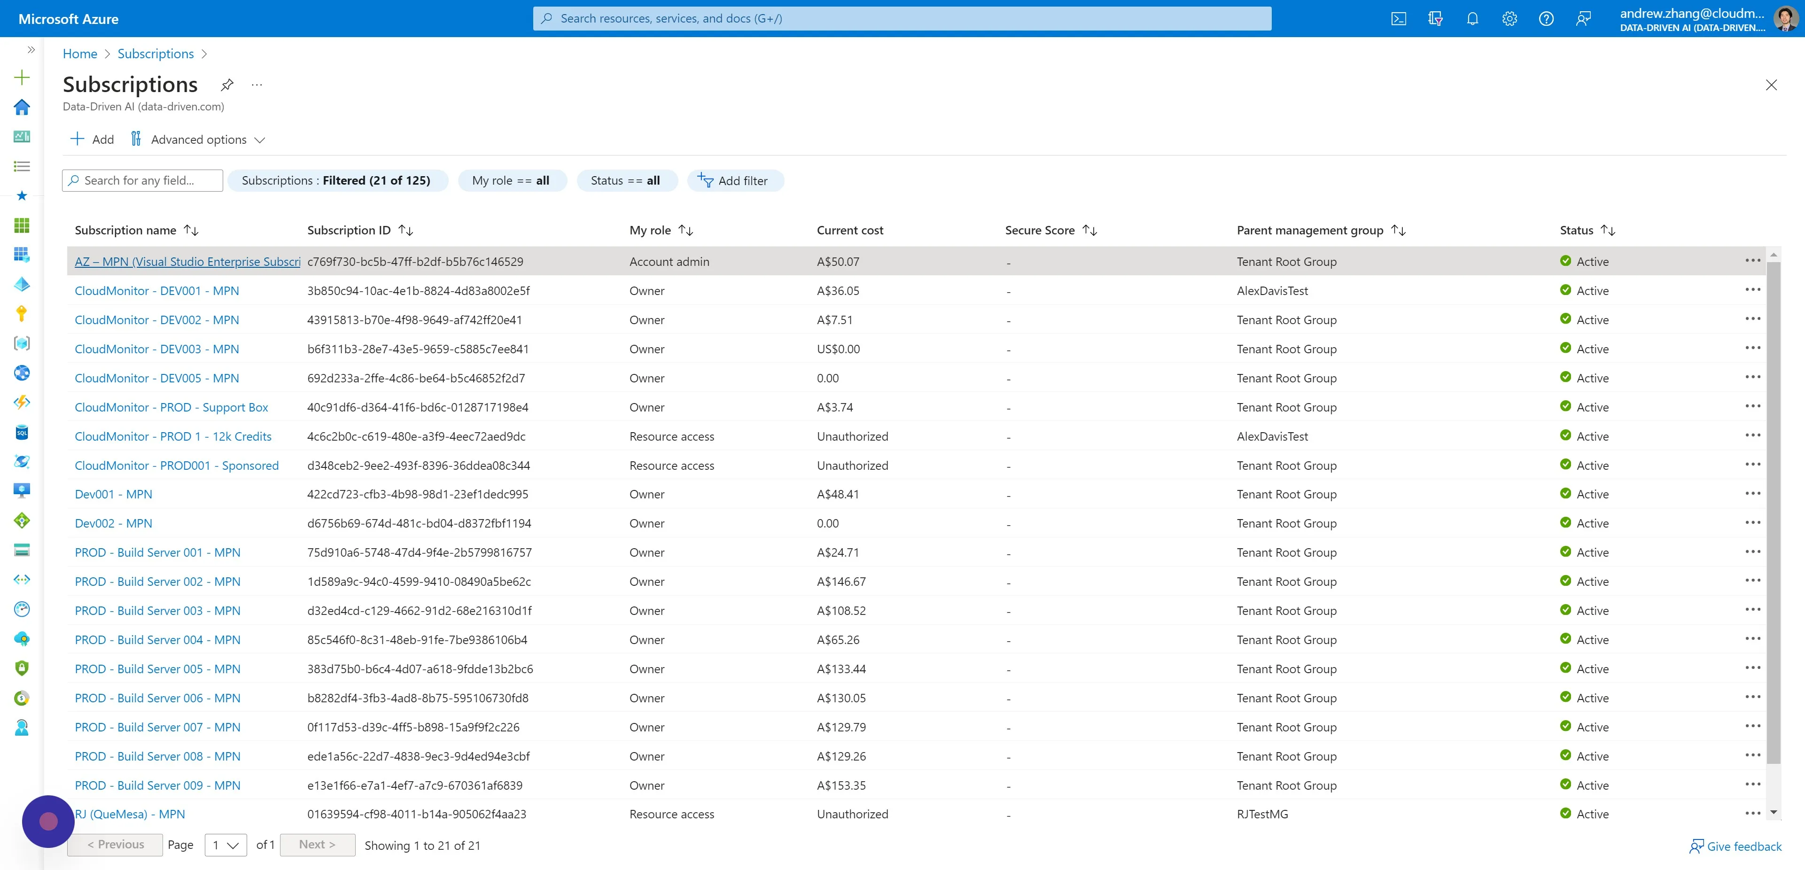Screen dimensions: 1805x870
Task: Open the Help question mark icon
Action: point(1547,19)
